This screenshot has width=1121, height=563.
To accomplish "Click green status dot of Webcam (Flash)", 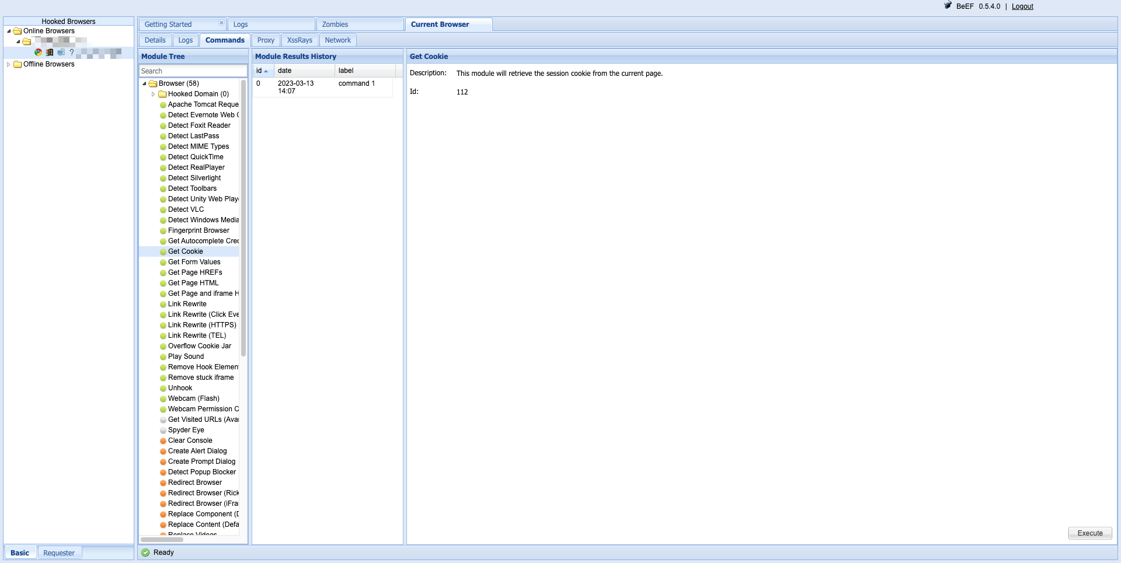I will tap(163, 399).
